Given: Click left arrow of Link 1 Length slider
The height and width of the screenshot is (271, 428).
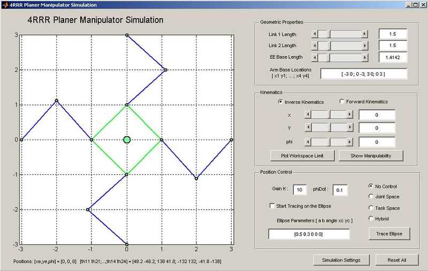Looking at the screenshot, I should pyautogui.click(x=315, y=34).
